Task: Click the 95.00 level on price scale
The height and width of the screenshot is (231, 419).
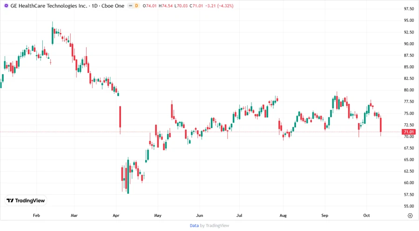Action: [409, 20]
